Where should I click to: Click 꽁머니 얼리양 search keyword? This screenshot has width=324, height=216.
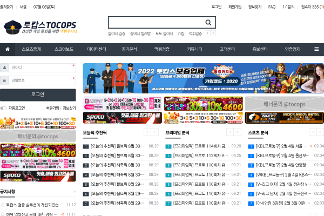(x=140, y=33)
